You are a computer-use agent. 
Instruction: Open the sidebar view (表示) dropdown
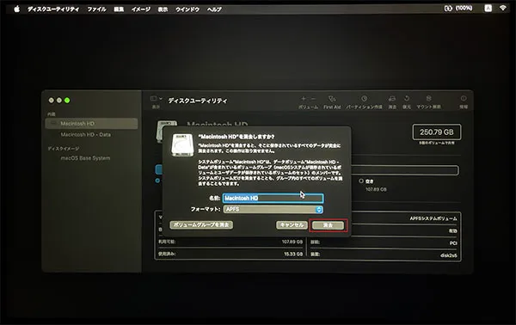(x=156, y=98)
